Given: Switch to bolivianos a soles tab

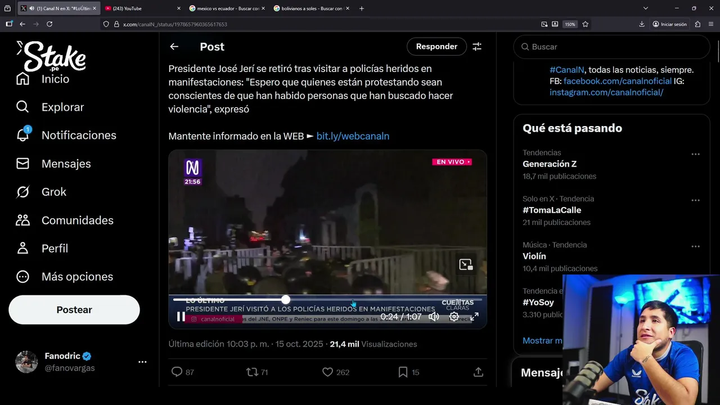Looking at the screenshot, I should pos(312,8).
